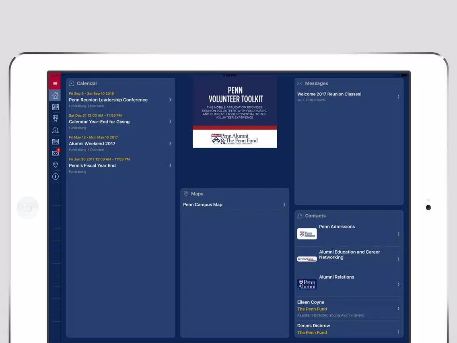457x343 pixels.
Task: Click the Alumni Education and Career Networking logo
Action: tap(307, 259)
